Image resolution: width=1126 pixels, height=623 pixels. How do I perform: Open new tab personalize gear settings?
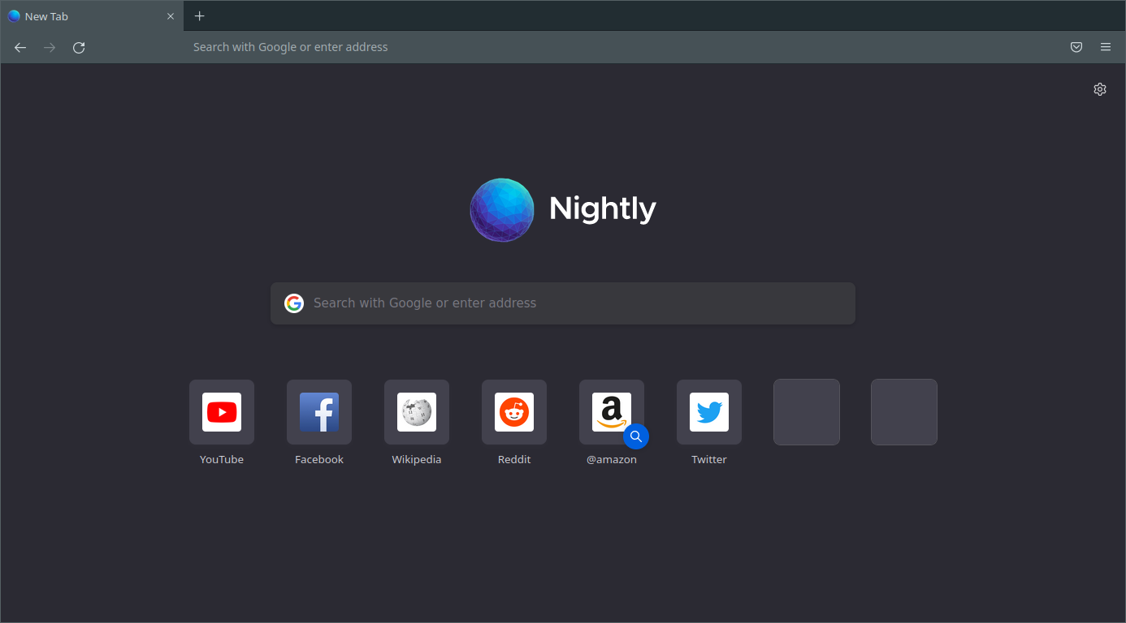1100,89
